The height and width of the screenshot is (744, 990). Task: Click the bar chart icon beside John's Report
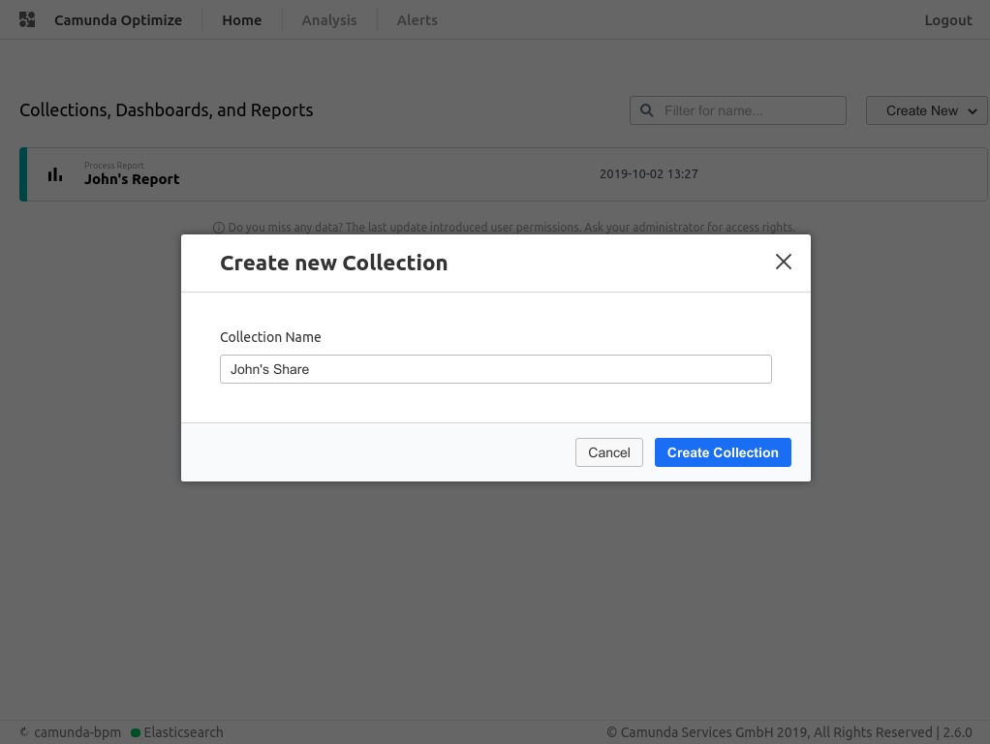coord(55,174)
